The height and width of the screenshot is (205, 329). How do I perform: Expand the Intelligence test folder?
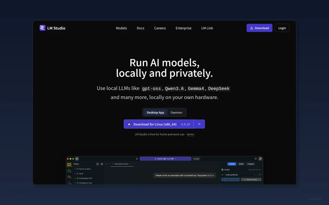(75, 183)
